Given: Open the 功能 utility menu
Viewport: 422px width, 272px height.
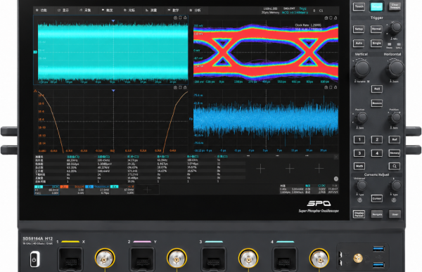Looking at the screenshot, I should tap(41, 11).
